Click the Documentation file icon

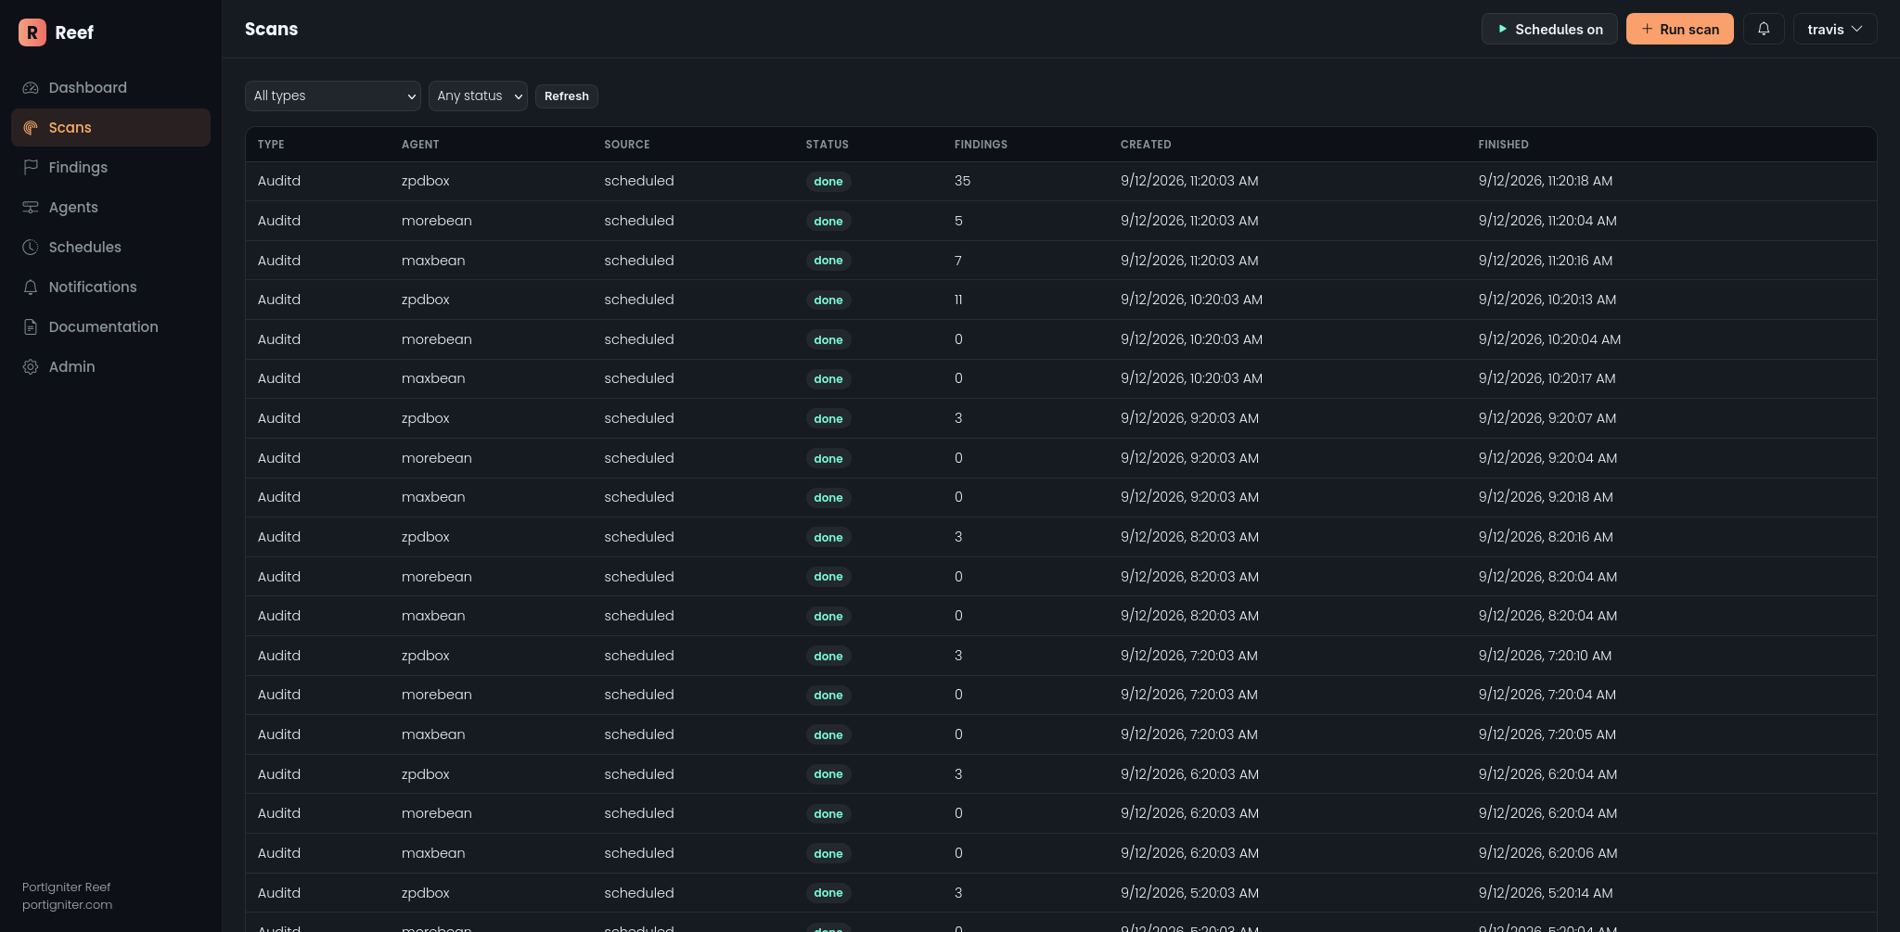pyautogui.click(x=31, y=327)
